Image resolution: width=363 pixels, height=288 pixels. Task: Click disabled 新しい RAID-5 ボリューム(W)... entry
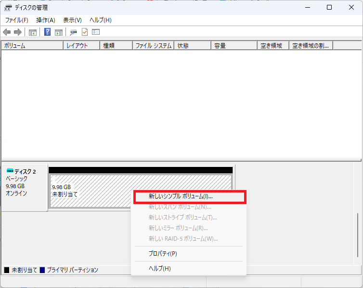pyautogui.click(x=189, y=239)
